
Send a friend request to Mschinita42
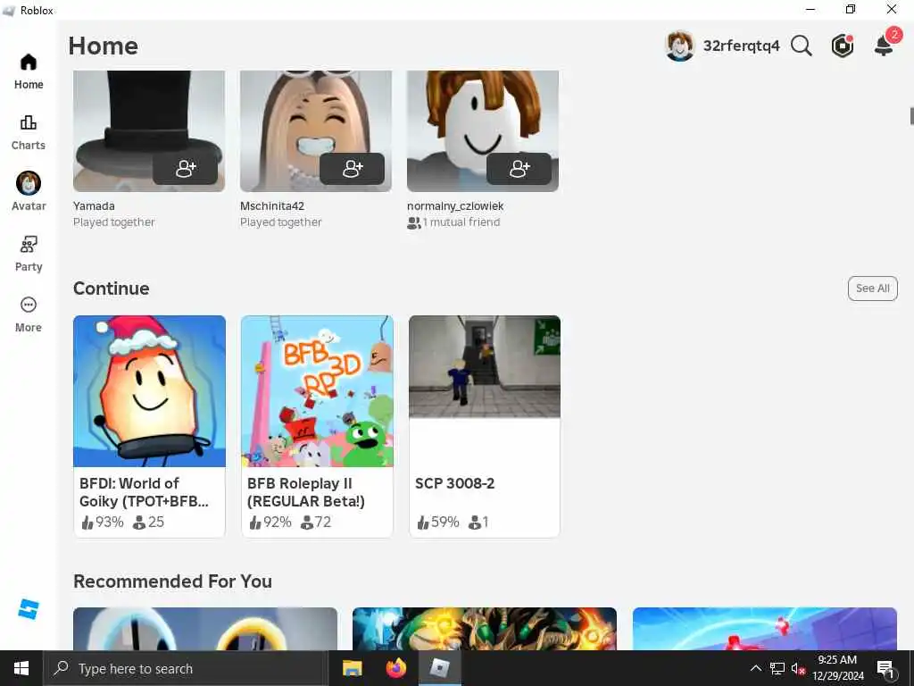click(x=352, y=169)
